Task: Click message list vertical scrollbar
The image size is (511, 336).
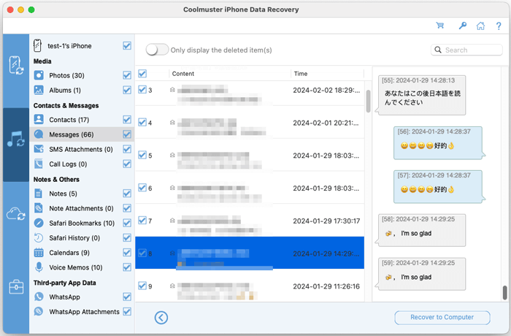Action: 368,101
